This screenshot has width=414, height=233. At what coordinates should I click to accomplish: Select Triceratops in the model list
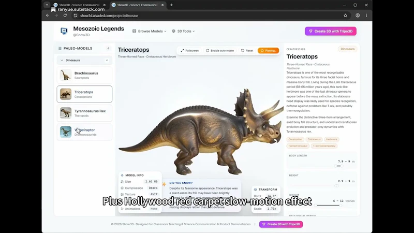[x=84, y=94]
